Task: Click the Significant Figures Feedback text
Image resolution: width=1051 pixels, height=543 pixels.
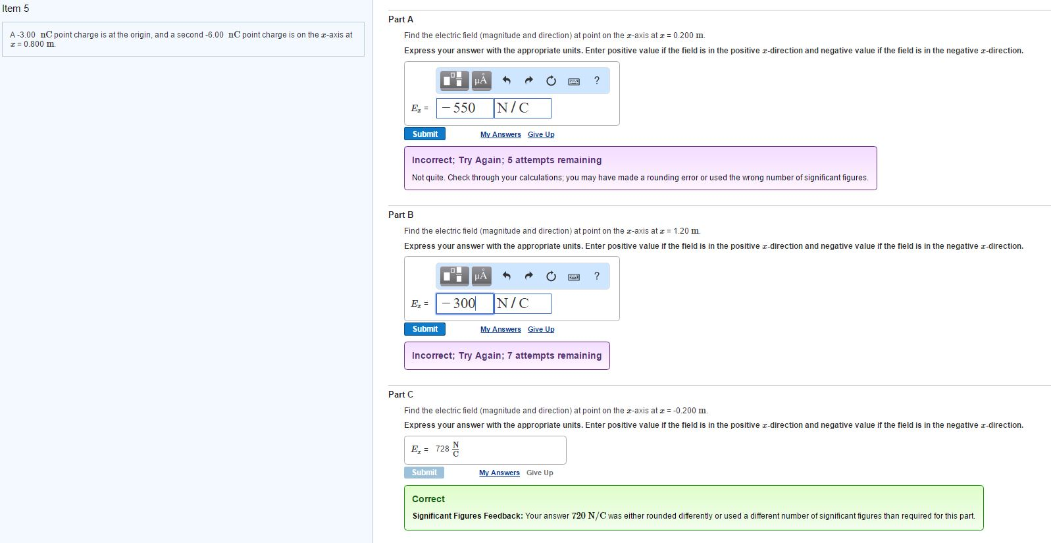Action: click(694, 516)
